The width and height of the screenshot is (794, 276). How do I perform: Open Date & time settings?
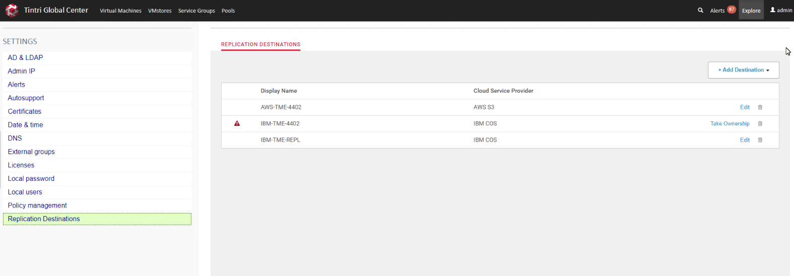(97, 125)
